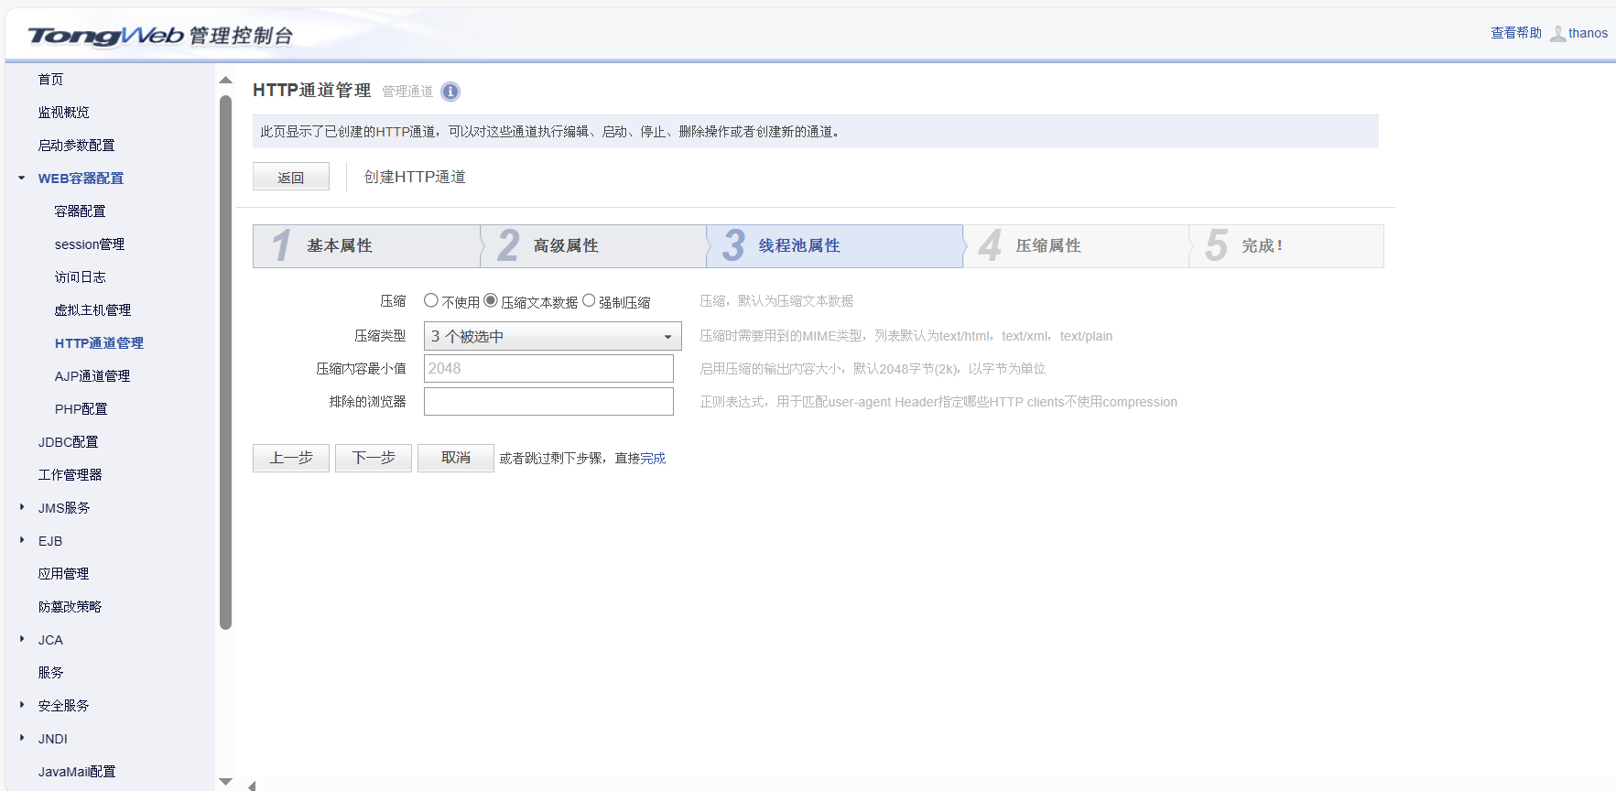
Task: Open 工作管理器 in the sidebar
Action: (x=70, y=475)
